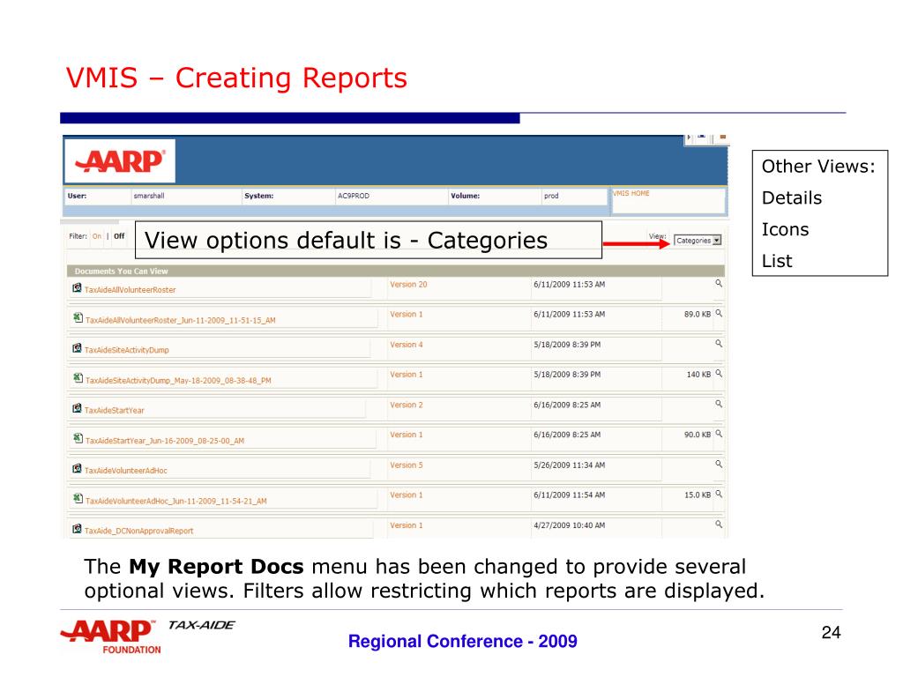The image size is (903, 677).
Task: Click the magnifier icon in the Version 2 row
Action: pyautogui.click(x=719, y=404)
